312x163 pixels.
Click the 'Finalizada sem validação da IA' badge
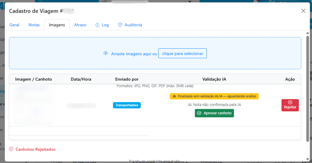214,96
